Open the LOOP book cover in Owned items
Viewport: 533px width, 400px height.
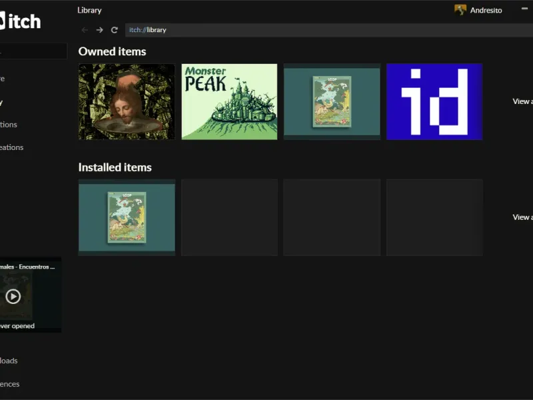coord(332,102)
